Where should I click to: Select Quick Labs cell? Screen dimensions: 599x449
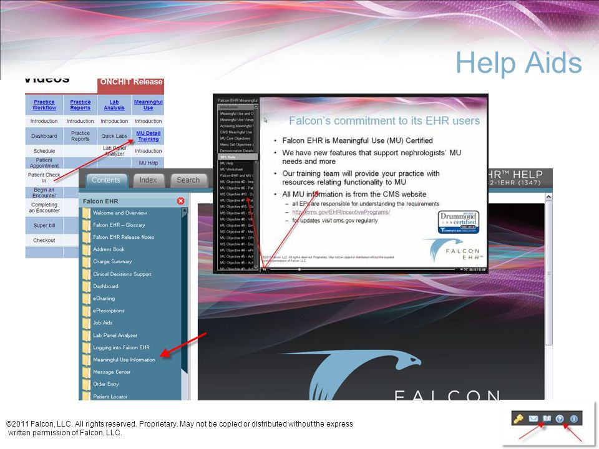tap(114, 136)
